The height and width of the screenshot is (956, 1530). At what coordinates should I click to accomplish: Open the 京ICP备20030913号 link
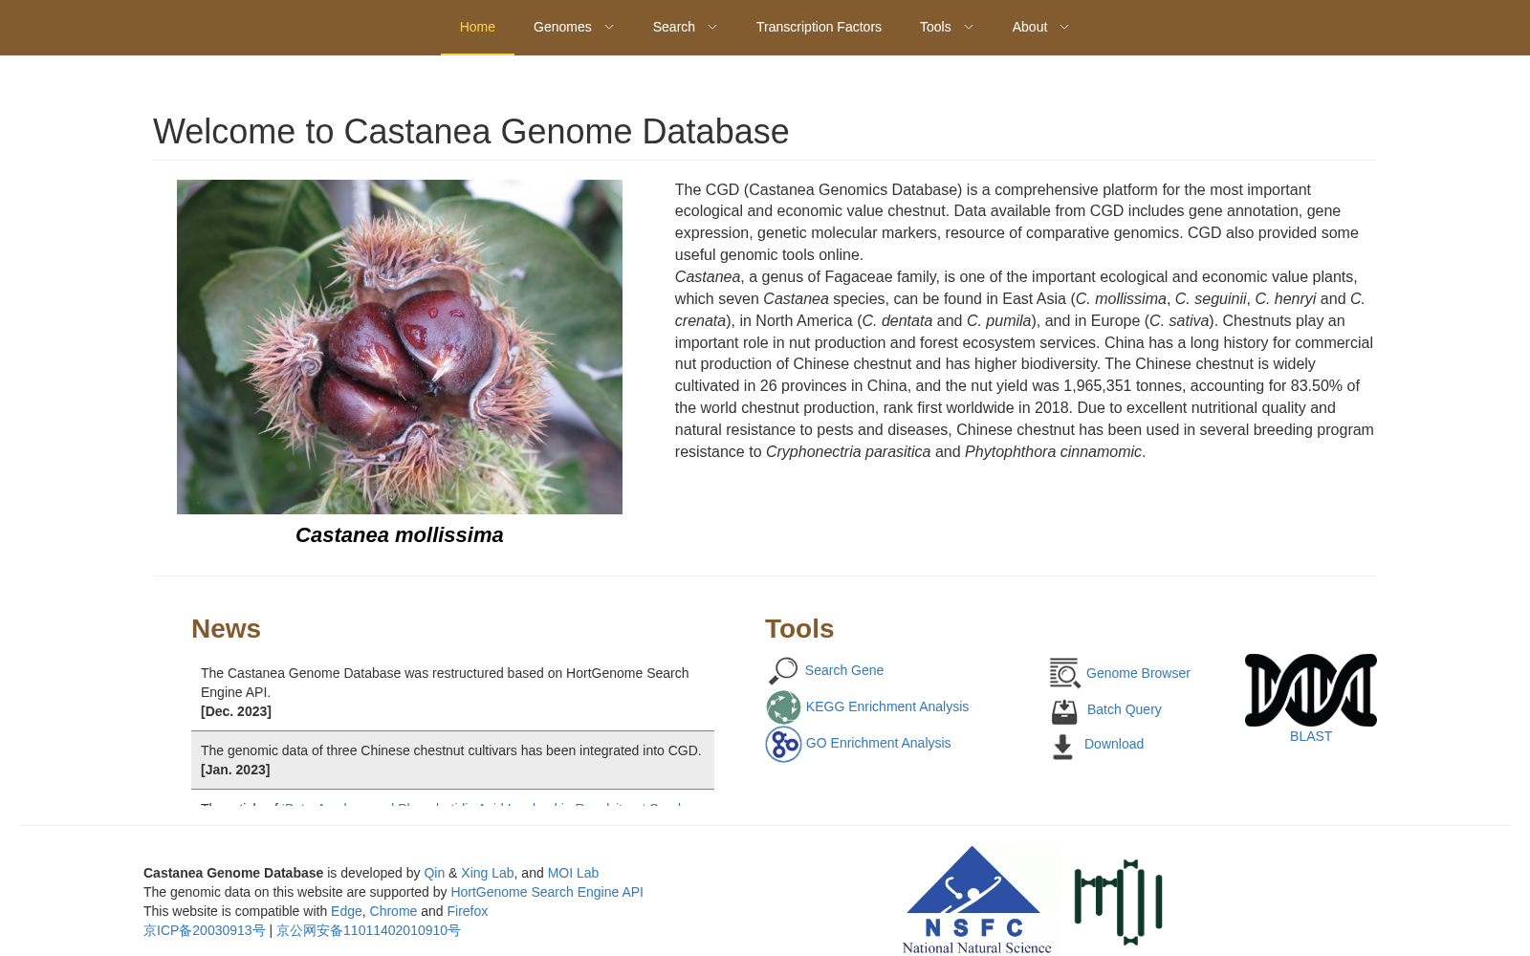point(205,930)
